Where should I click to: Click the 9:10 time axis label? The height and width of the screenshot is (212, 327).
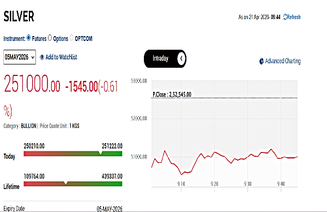pyautogui.click(x=181, y=184)
